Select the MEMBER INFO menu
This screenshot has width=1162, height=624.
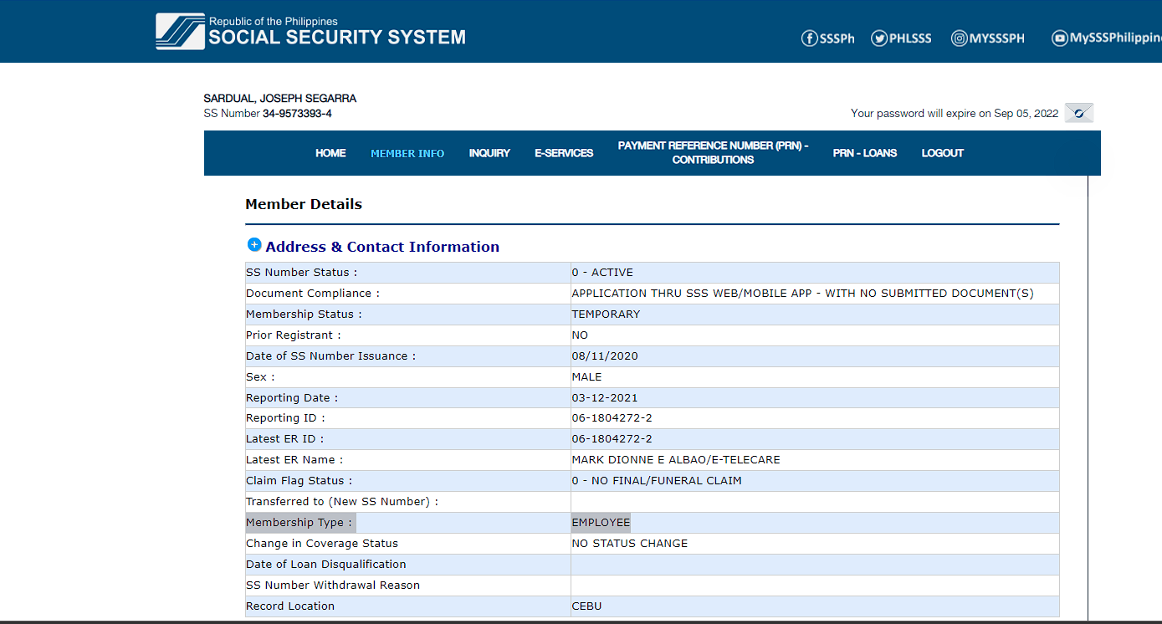[407, 153]
